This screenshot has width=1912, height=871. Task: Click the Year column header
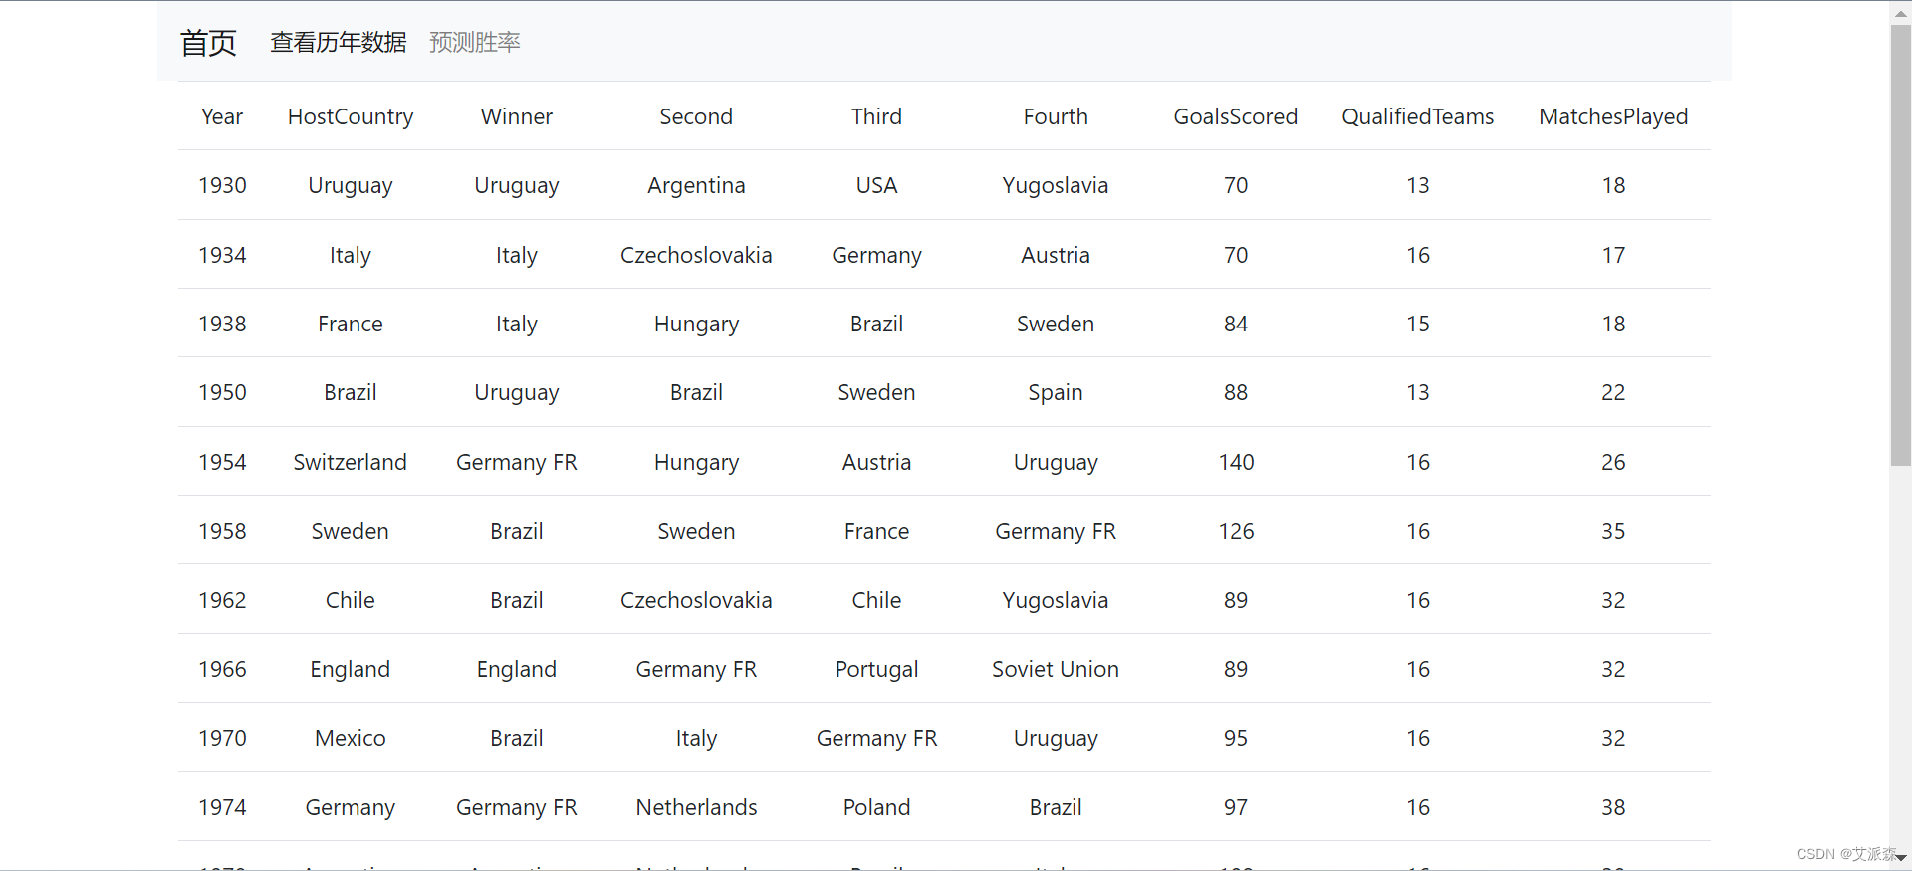[x=222, y=116]
